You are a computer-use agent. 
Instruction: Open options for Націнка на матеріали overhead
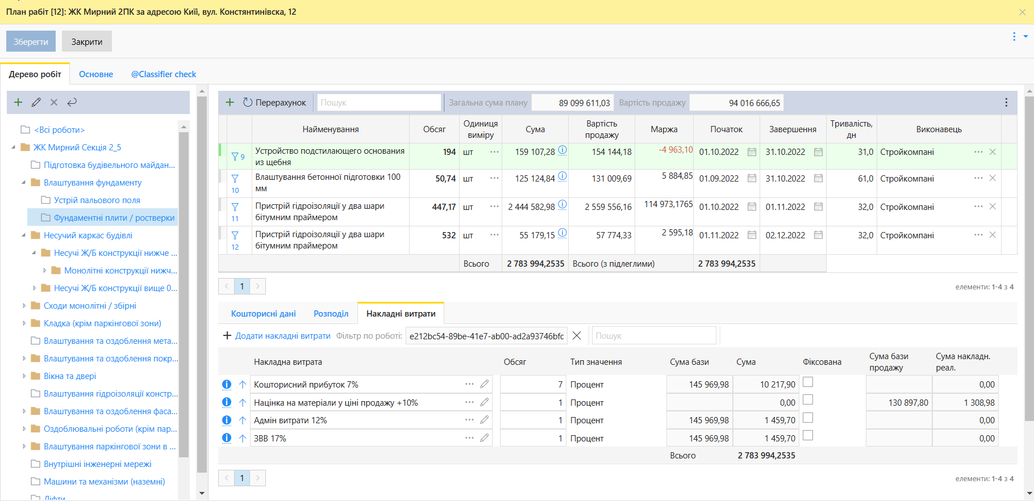469,402
